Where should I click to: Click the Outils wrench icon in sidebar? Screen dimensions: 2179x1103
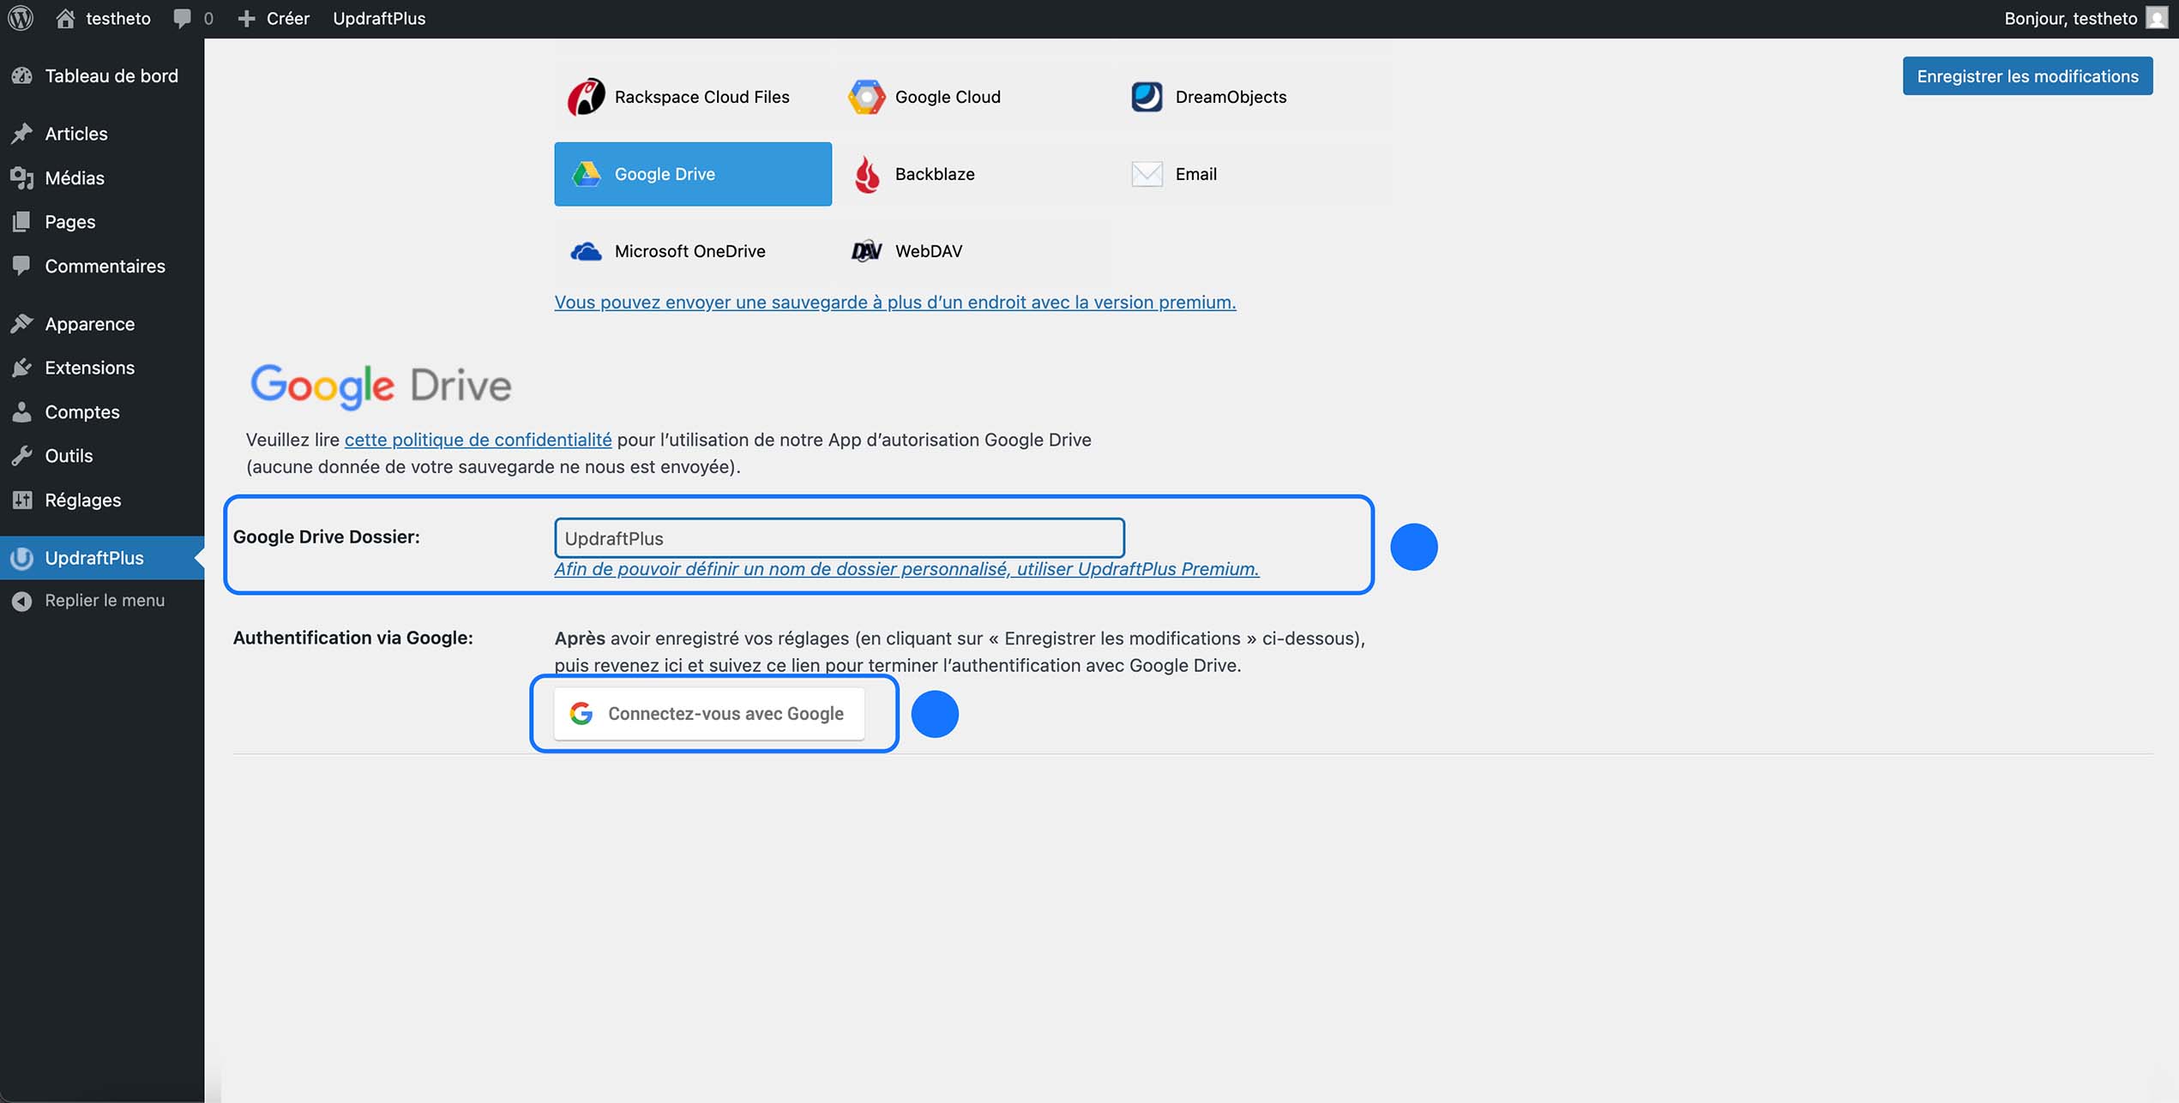click(23, 455)
